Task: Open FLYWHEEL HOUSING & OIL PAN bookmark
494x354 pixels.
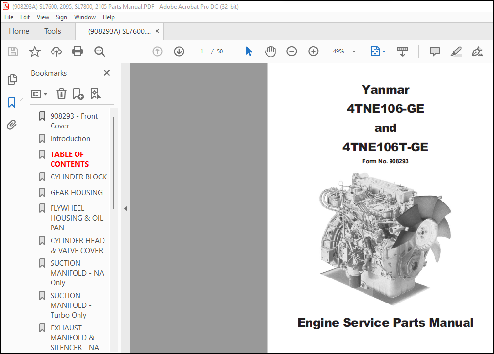Action: click(x=77, y=218)
